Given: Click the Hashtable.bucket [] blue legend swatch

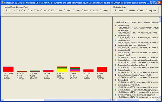Looking at the screenshot, I should 116,45.
